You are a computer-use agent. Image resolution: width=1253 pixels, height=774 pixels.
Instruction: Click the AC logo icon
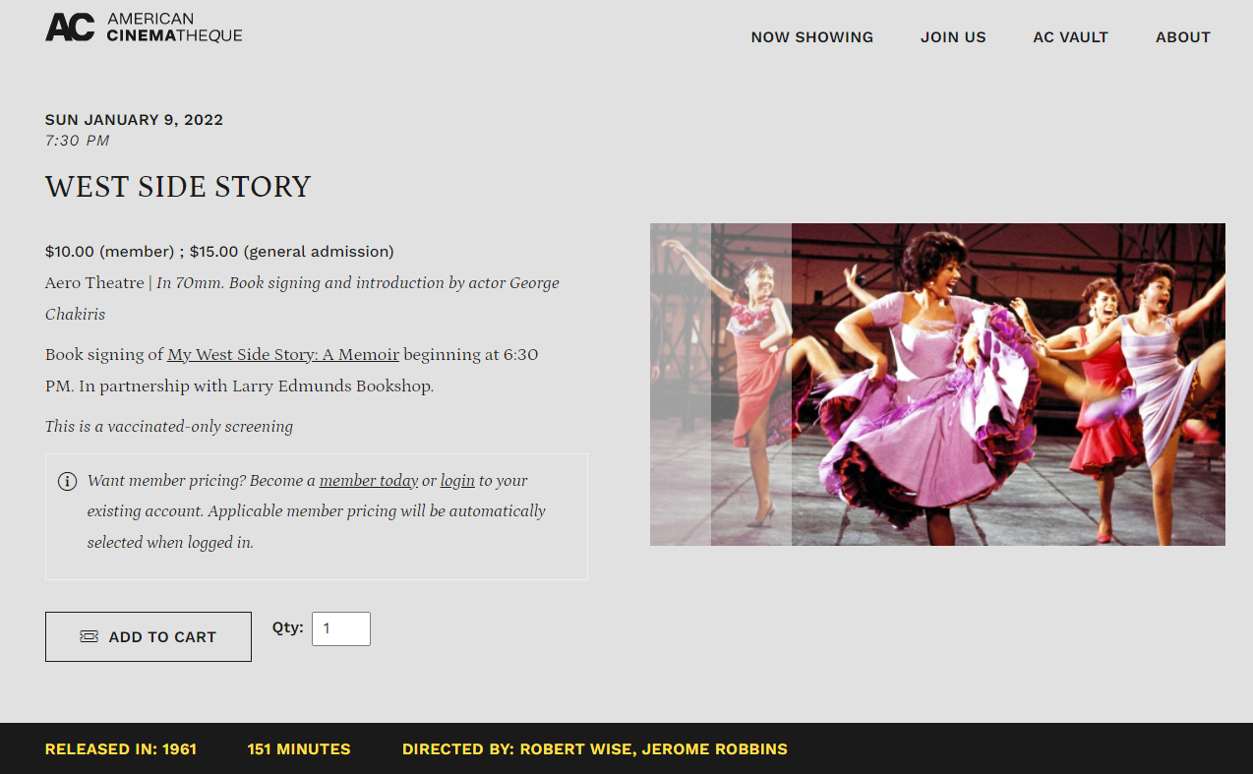click(x=70, y=28)
